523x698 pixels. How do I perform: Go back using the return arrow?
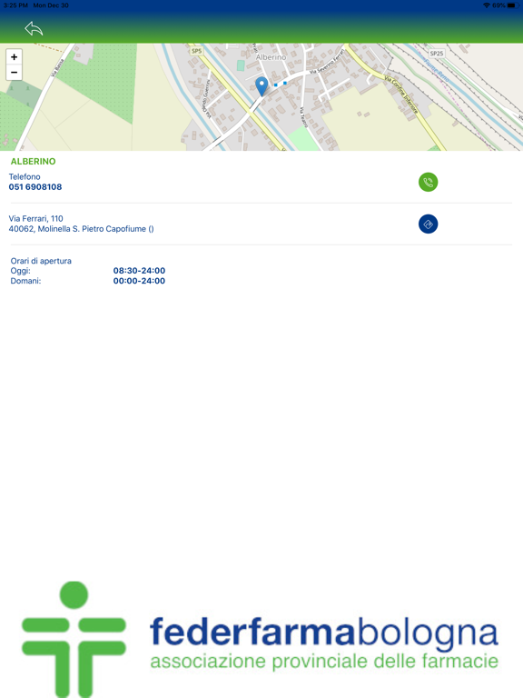34,29
